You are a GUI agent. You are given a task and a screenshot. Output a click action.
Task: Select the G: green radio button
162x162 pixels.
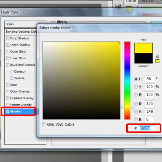136,111
